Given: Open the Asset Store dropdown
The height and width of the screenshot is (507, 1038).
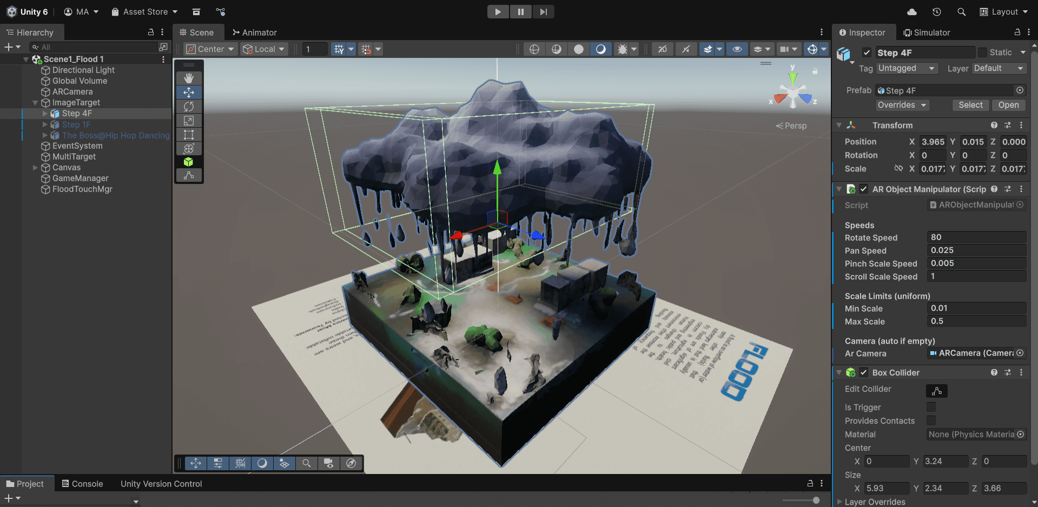Looking at the screenshot, I should 144,12.
